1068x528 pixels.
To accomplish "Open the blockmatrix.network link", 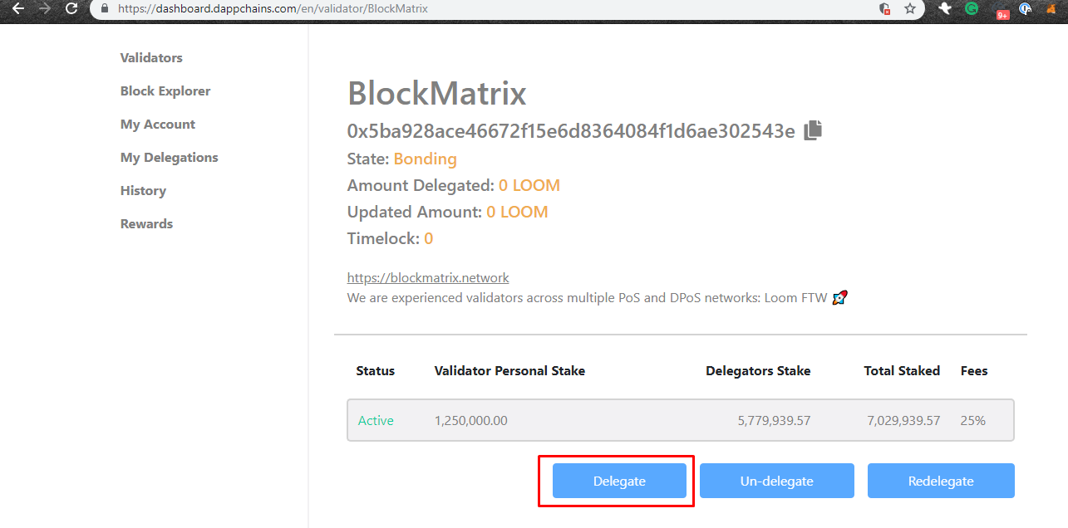I will pos(427,277).
